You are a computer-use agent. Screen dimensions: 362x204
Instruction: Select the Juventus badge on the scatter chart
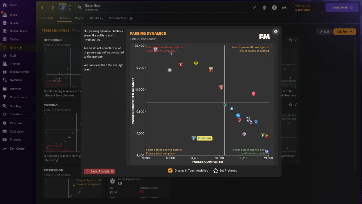click(x=248, y=120)
